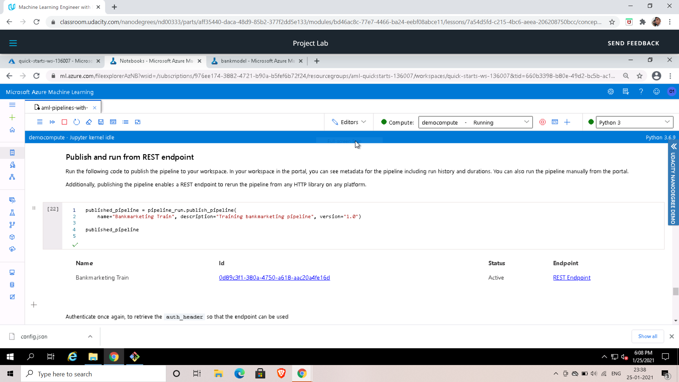
Task: Open the Compute democompute dropdown
Action: pyautogui.click(x=475, y=122)
